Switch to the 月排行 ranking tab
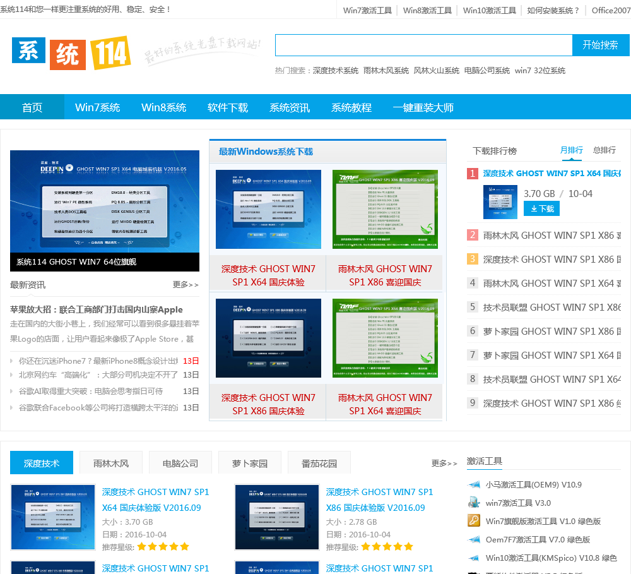Screen dimensions: 631x574 [x=572, y=151]
